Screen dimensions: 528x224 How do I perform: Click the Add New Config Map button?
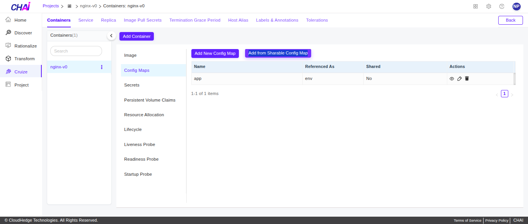pyautogui.click(x=215, y=53)
